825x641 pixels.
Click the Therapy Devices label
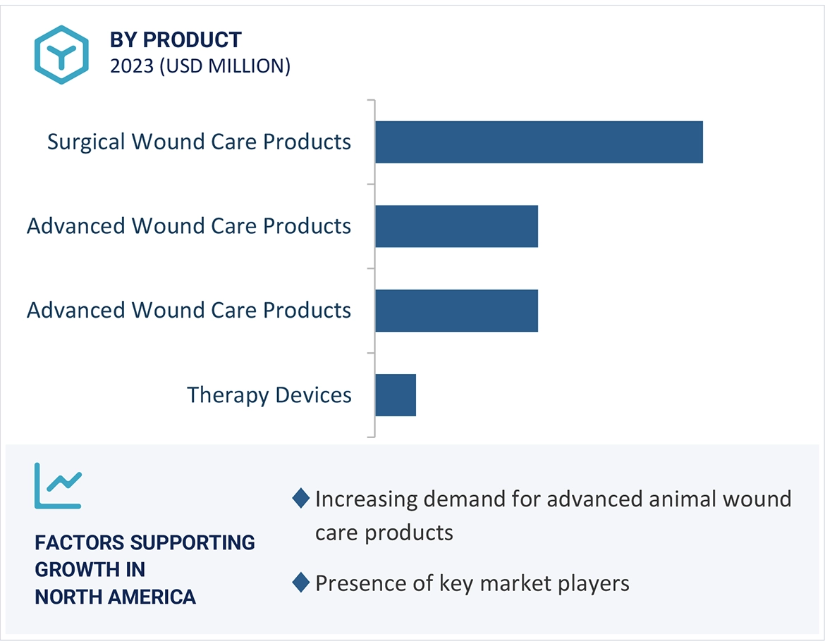point(269,395)
